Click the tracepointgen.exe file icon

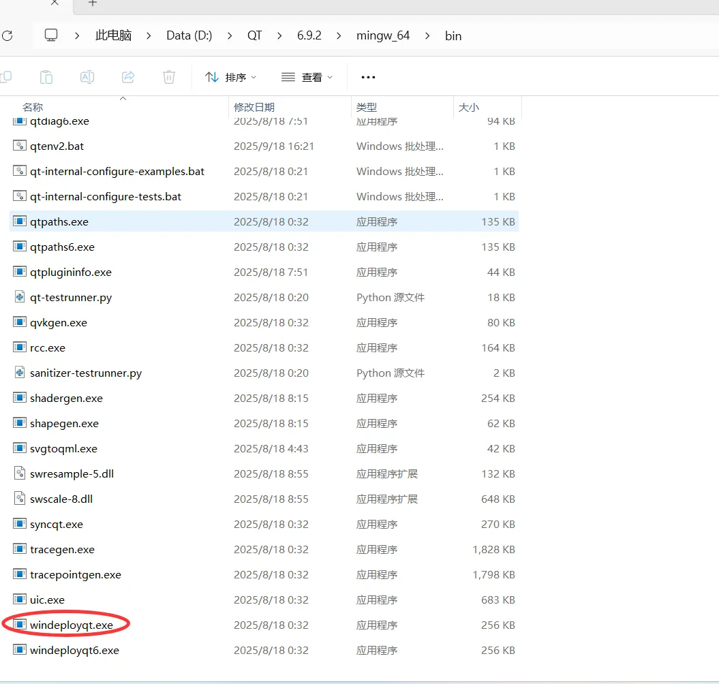[x=19, y=574]
